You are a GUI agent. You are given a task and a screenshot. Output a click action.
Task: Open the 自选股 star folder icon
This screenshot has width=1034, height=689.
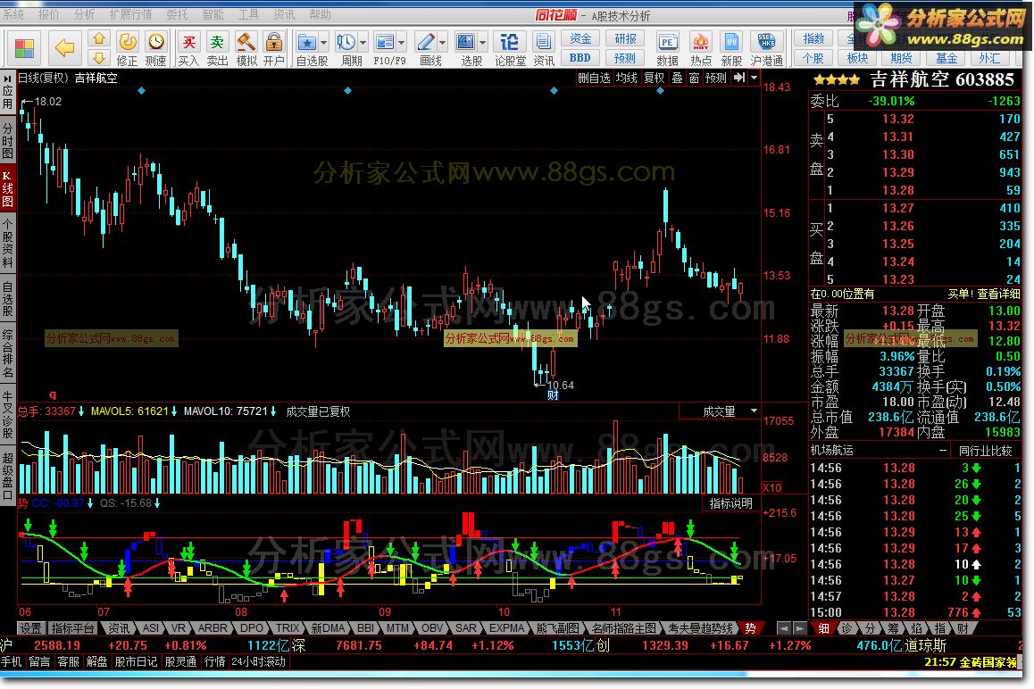click(306, 42)
